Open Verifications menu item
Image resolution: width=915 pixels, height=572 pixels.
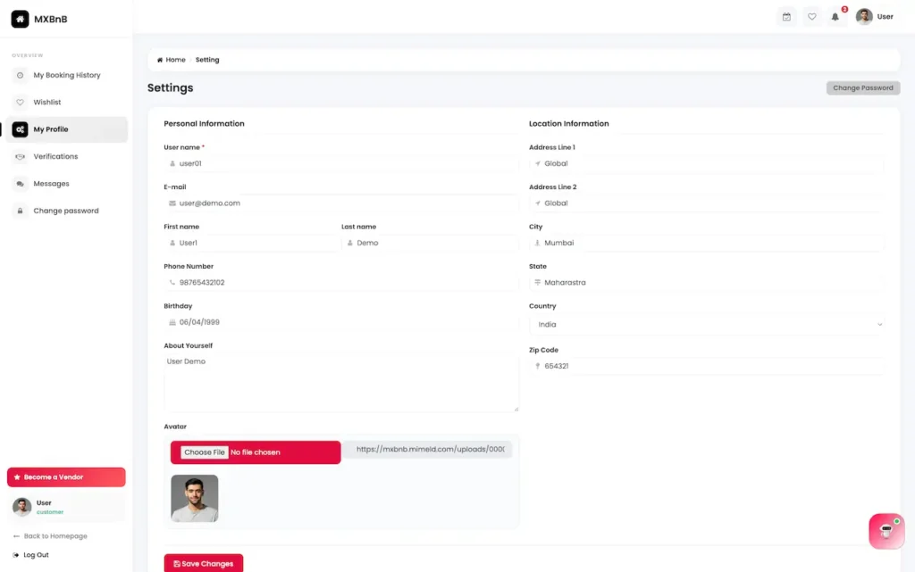point(66,156)
